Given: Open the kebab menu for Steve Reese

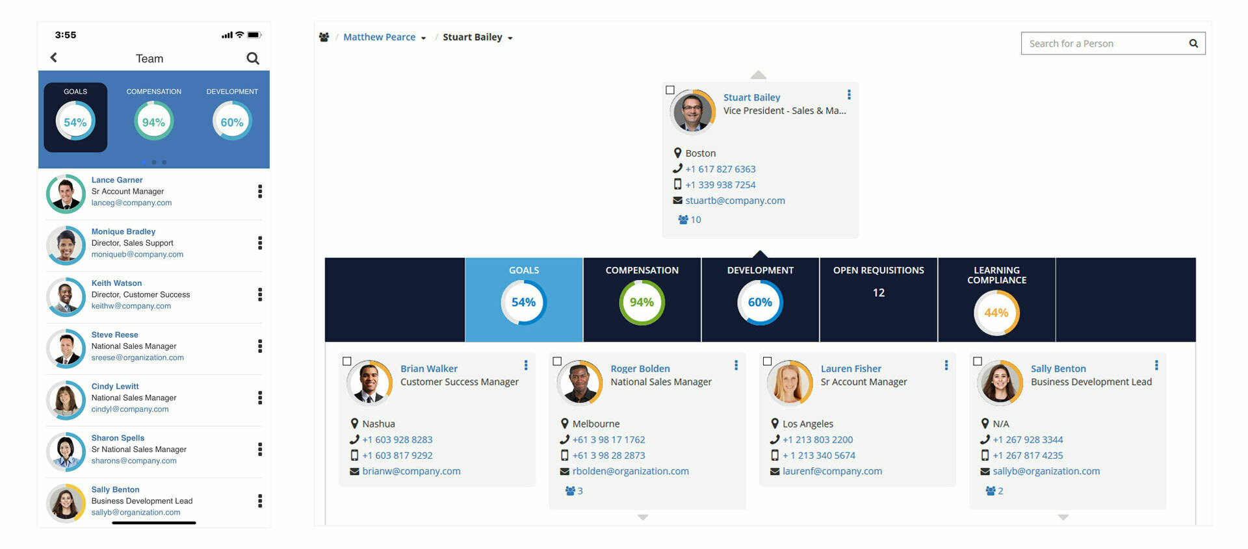Looking at the screenshot, I should (260, 346).
